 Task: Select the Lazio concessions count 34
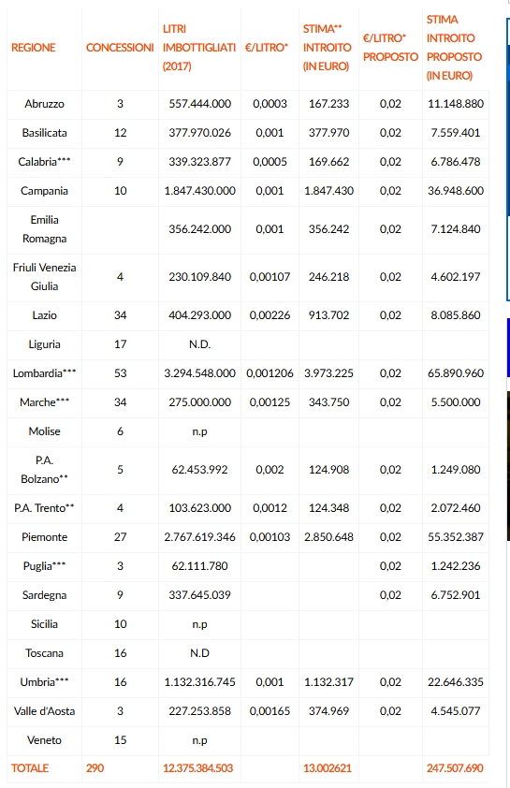point(120,315)
